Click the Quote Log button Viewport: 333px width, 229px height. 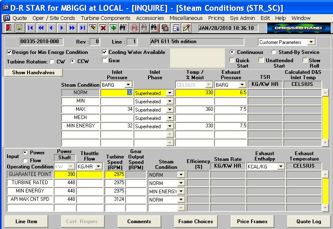(308, 222)
